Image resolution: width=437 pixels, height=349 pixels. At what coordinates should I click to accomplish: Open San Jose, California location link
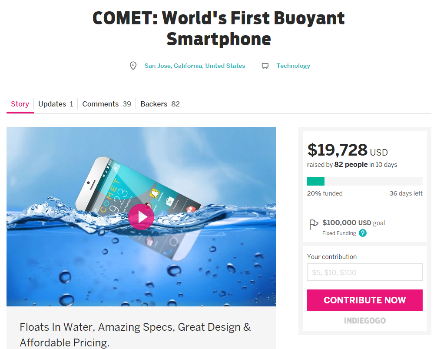195,66
